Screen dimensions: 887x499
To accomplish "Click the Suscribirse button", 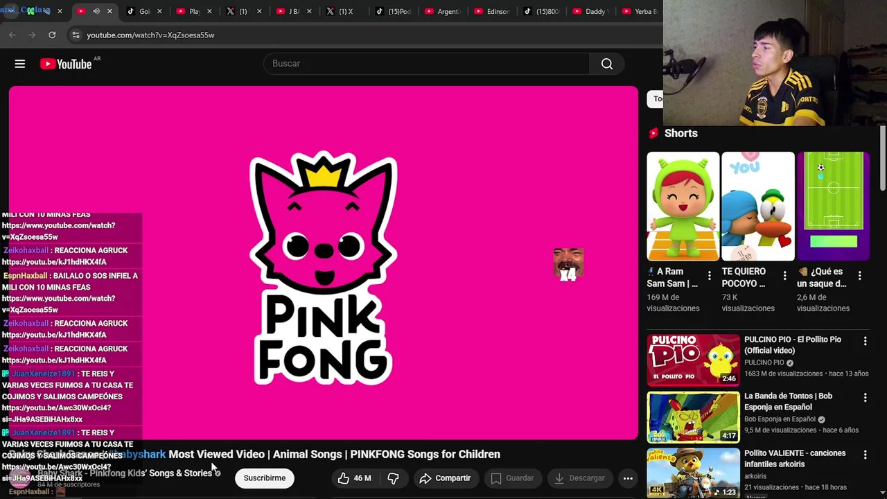I will [265, 478].
